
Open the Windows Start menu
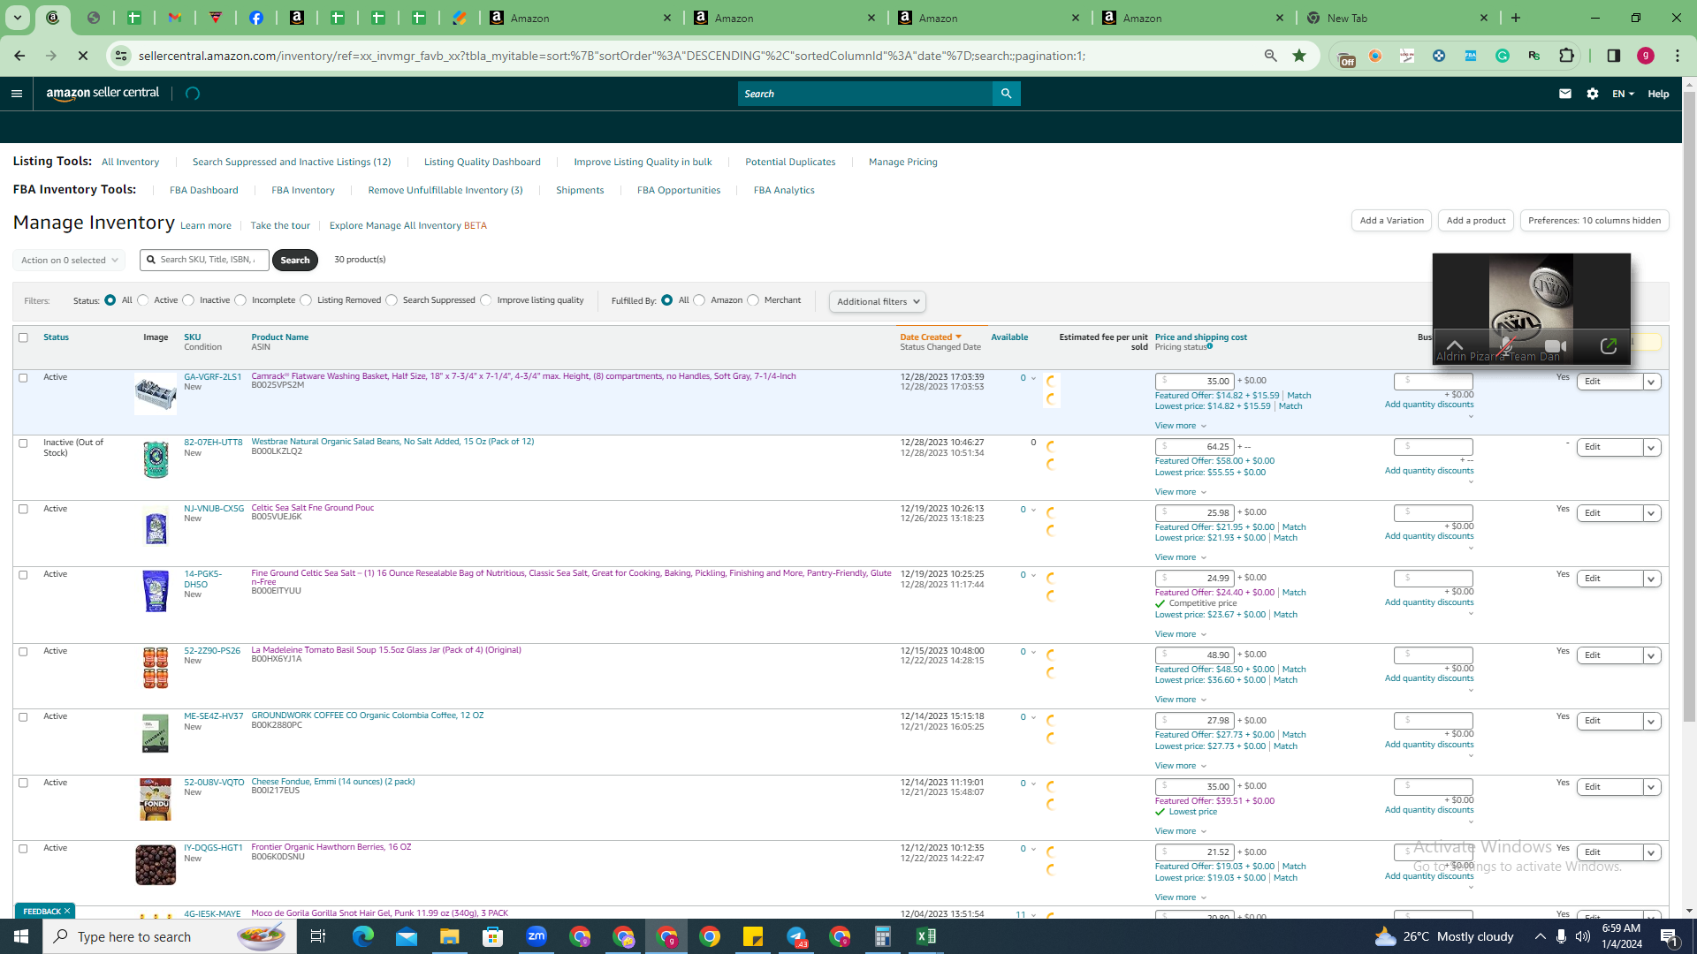21,936
